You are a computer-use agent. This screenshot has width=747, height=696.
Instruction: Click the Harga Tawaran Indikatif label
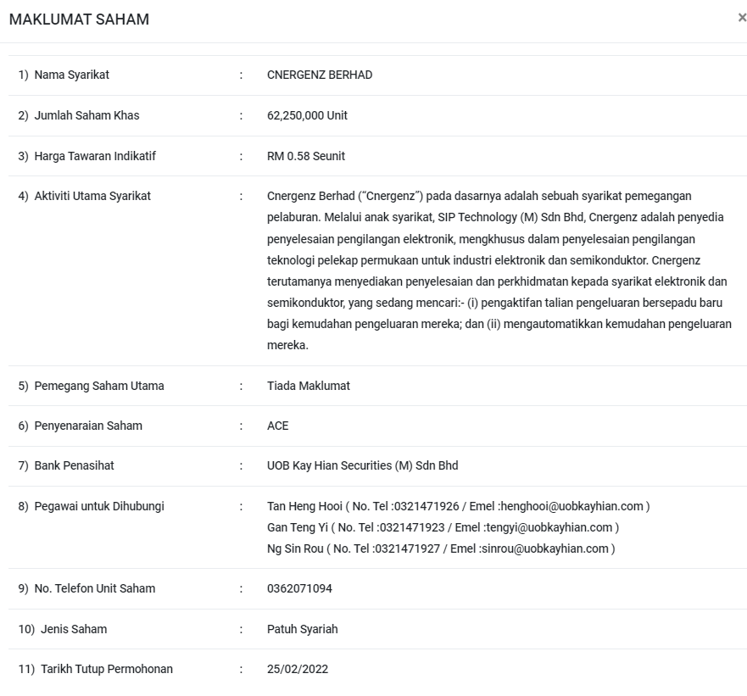[95, 156]
